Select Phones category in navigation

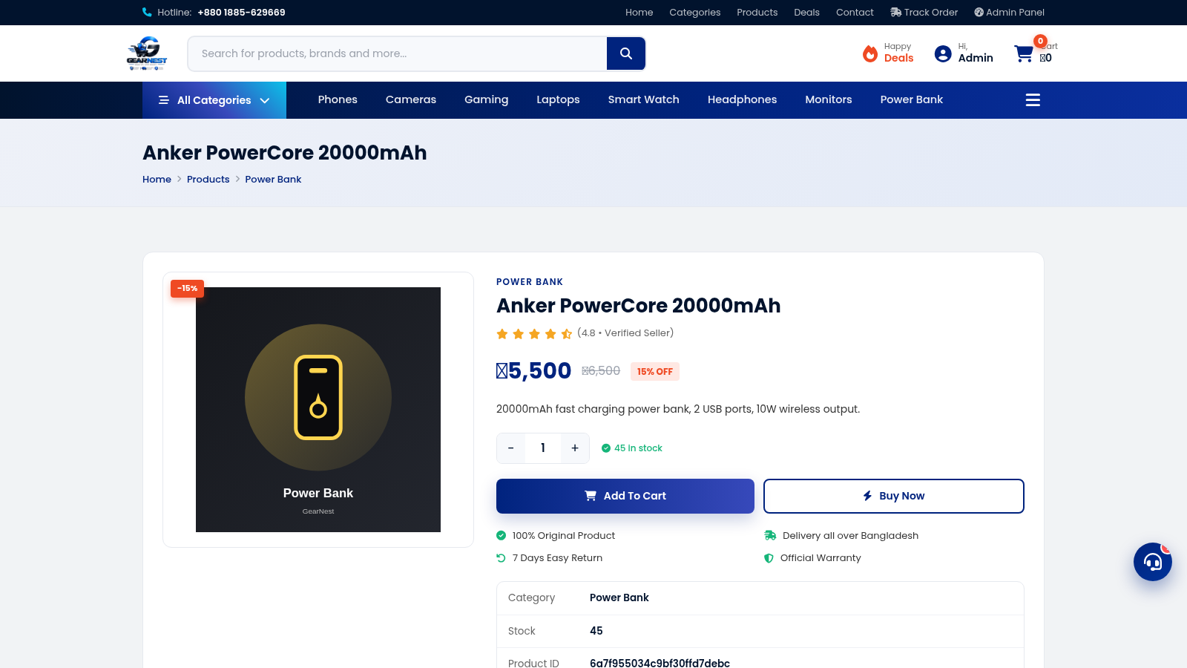pyautogui.click(x=338, y=99)
